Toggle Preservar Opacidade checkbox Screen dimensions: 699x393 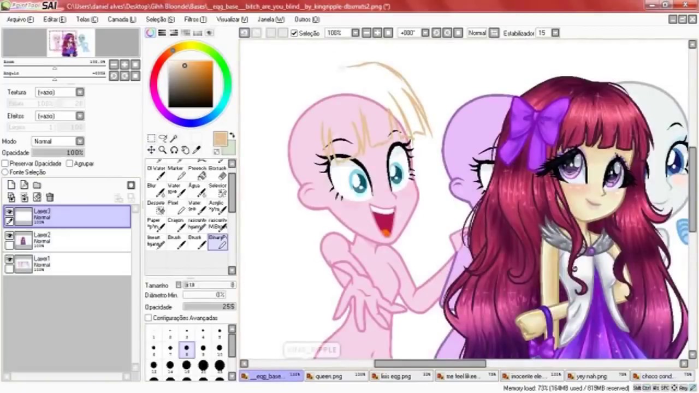coord(5,163)
